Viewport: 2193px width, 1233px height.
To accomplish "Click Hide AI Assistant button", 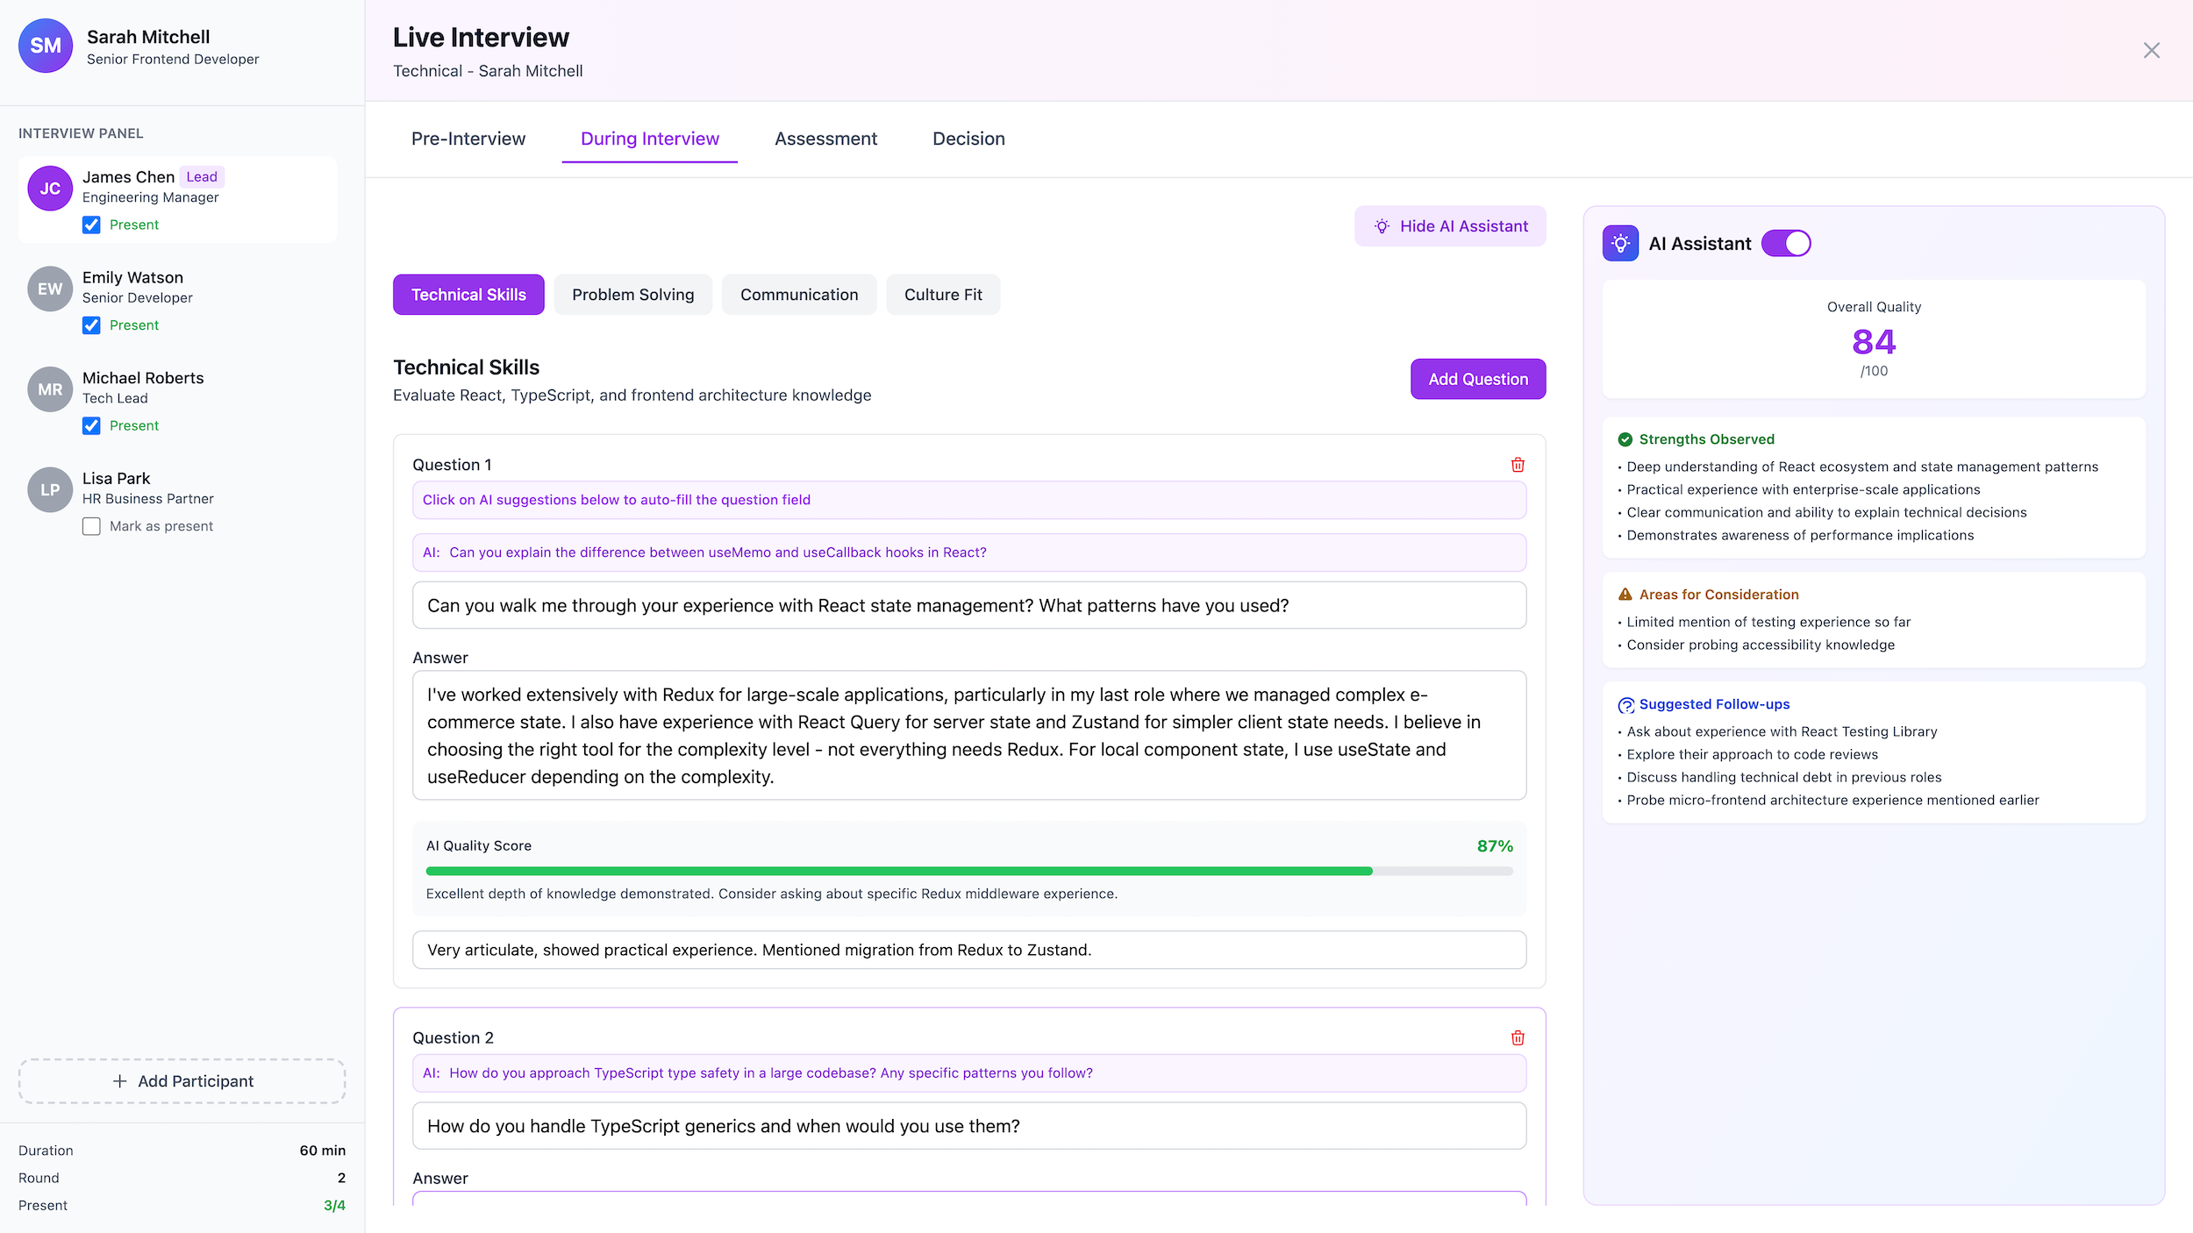I will tap(1450, 226).
